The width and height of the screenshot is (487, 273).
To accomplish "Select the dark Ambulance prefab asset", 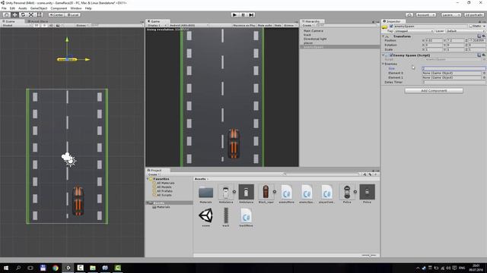I will [246, 193].
